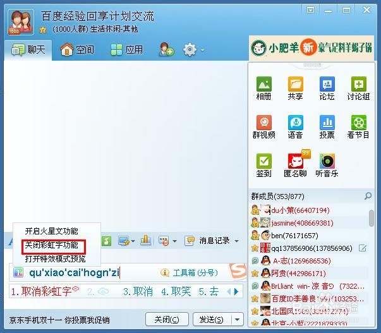Open the 投票 voting app
The height and width of the screenshot is (333, 381).
point(327,127)
